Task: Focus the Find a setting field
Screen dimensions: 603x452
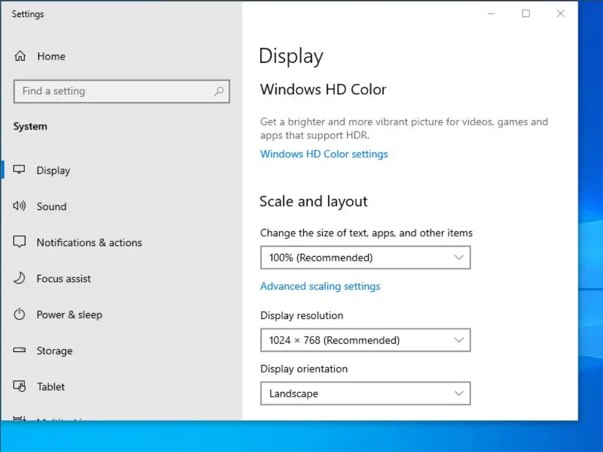Action: (x=121, y=91)
